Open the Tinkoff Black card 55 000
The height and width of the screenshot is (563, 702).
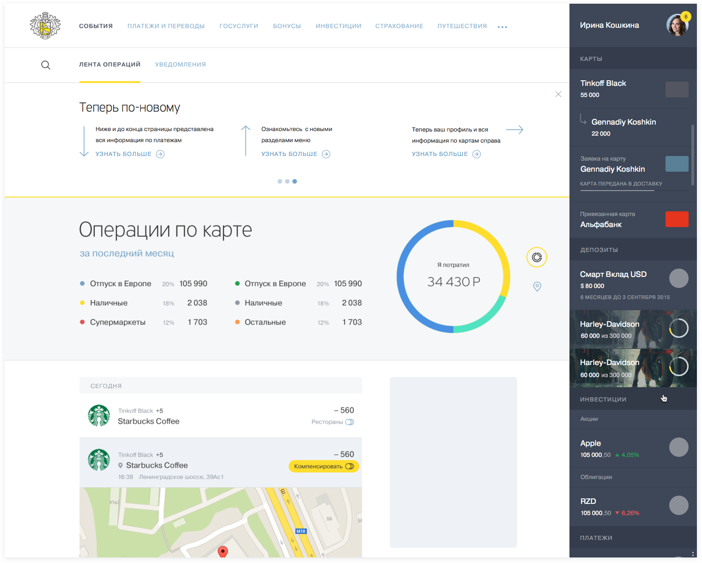(633, 89)
